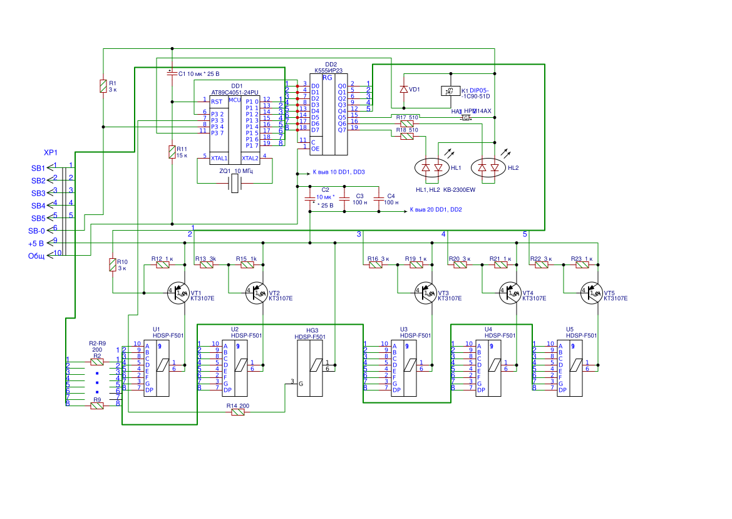Select resistor R9 symbol
This screenshot has width=732, height=519.
click(97, 406)
